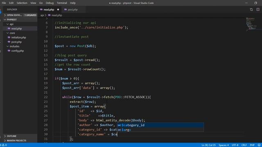
Task: Click the '//blog post query' comment
Action: coord(71,56)
